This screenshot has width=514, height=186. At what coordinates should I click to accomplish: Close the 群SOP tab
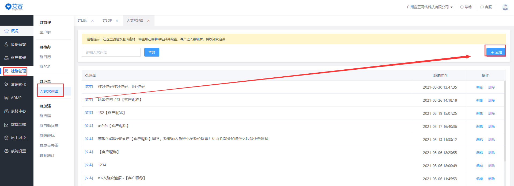117,21
